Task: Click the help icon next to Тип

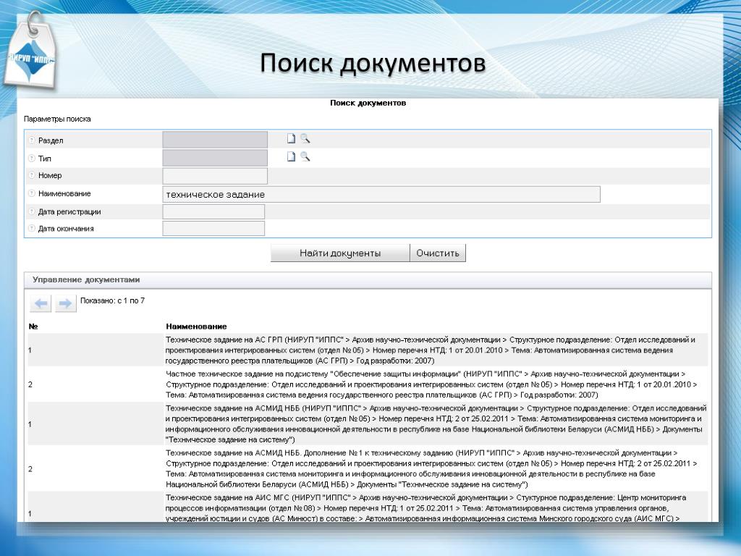Action: point(32,159)
